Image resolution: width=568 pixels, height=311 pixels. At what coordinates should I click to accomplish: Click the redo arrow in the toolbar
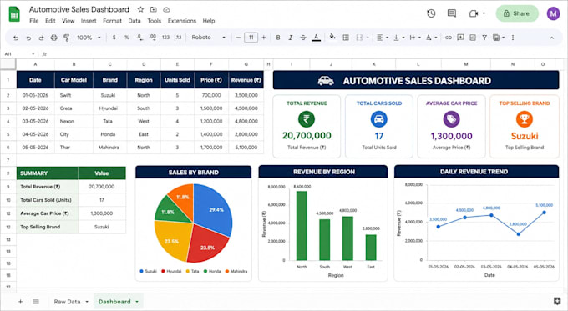pyautogui.click(x=41, y=38)
